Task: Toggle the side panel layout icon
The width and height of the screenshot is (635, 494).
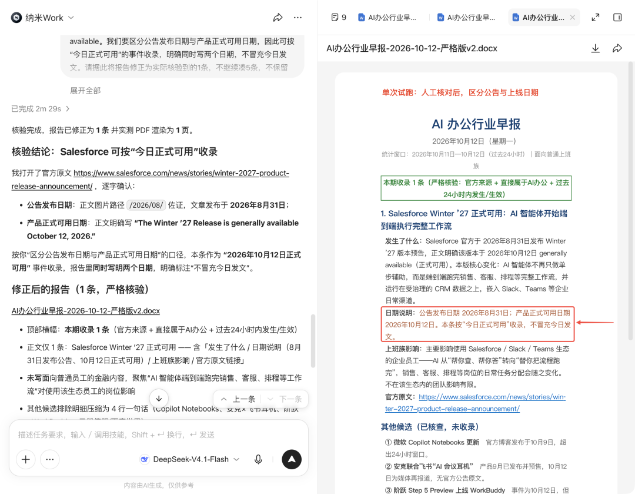Action: click(x=617, y=18)
